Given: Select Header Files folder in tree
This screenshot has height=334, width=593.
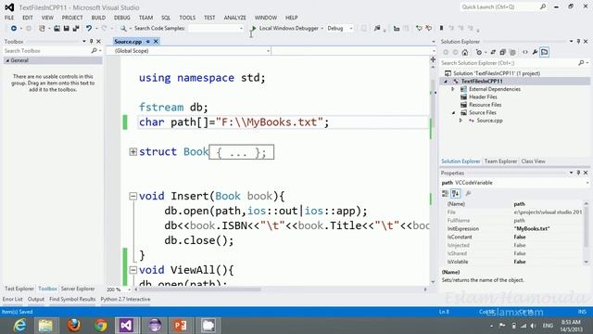Looking at the screenshot, I should tap(483, 96).
